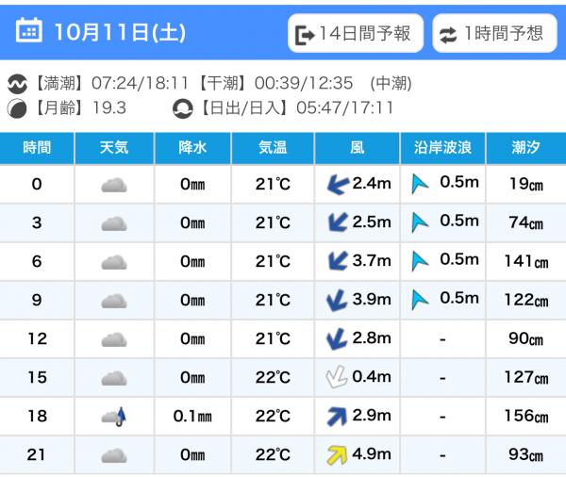Click the 時間 column header

37,147
